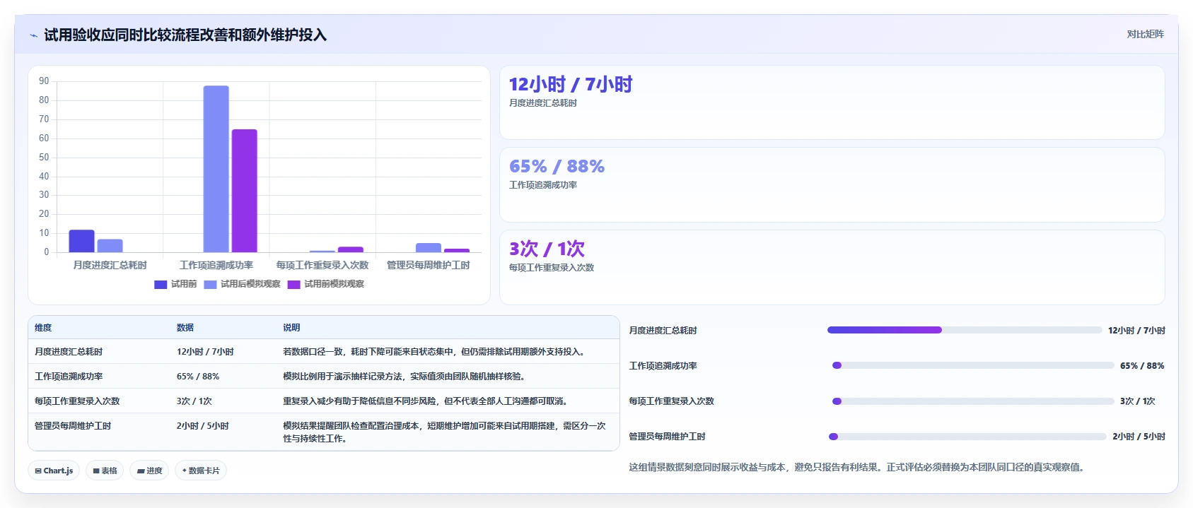Click the 月度进度汇总耗时 table row label
This screenshot has width=1193, height=508.
click(69, 352)
